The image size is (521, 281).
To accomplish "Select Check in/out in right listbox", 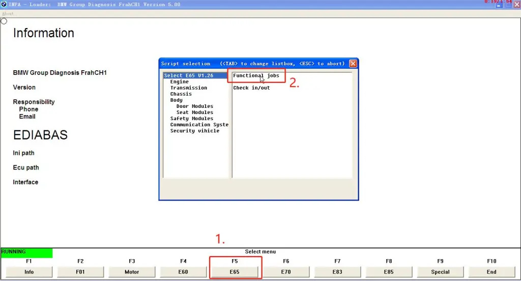I will click(x=251, y=88).
